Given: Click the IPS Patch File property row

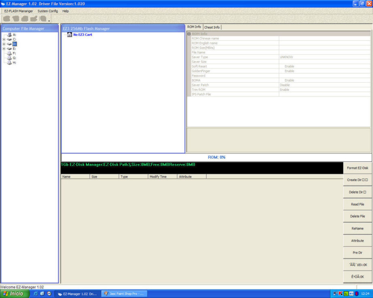Looking at the screenshot, I should click(x=281, y=94).
